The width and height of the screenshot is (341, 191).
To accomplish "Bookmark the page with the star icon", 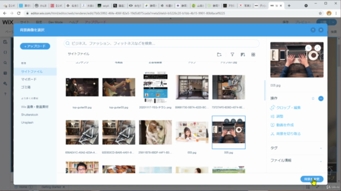I will tap(320, 13).
